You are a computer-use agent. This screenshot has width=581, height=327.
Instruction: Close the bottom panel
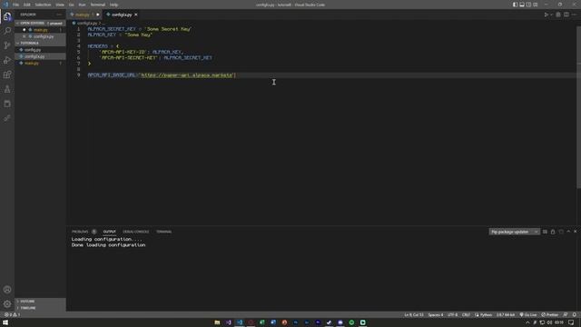tap(575, 232)
